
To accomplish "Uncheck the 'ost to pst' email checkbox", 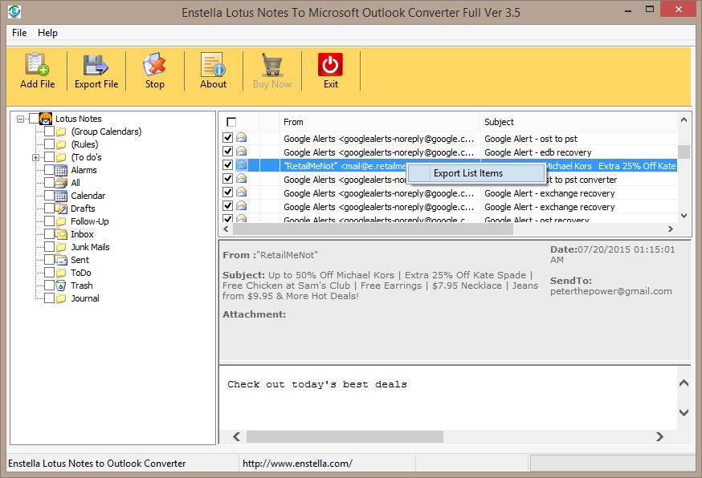I will point(227,138).
